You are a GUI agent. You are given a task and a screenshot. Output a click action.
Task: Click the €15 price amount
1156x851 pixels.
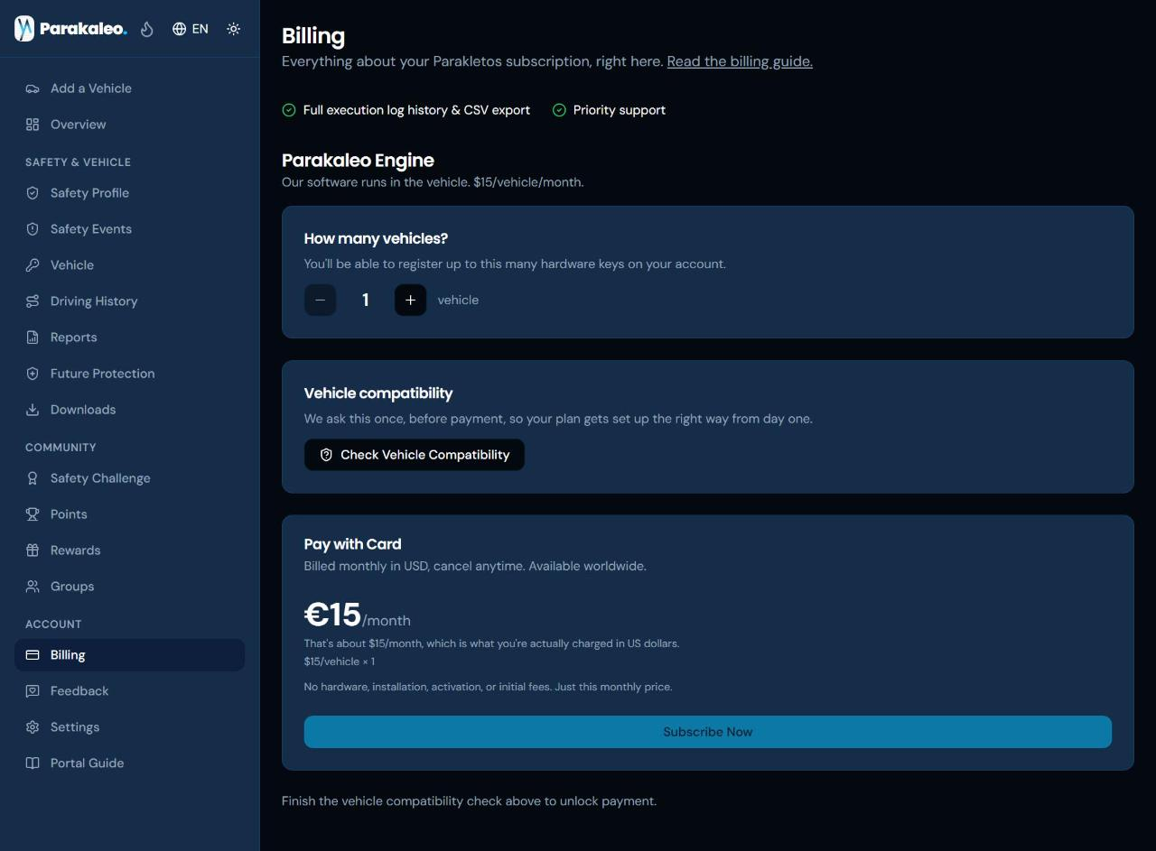click(332, 615)
